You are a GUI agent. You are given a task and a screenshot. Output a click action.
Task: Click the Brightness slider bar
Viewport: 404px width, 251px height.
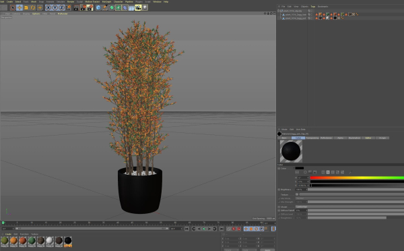(x=356, y=190)
